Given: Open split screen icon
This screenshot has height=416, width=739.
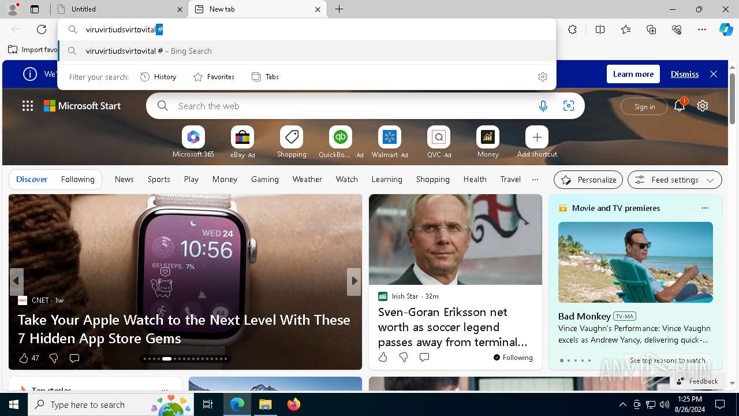Looking at the screenshot, I should click(600, 29).
